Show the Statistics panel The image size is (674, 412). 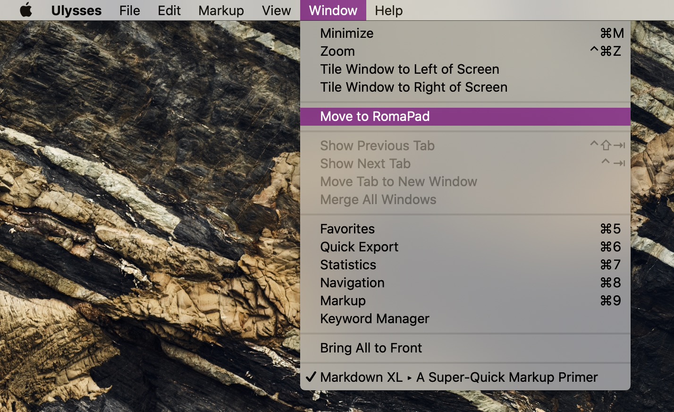point(348,265)
